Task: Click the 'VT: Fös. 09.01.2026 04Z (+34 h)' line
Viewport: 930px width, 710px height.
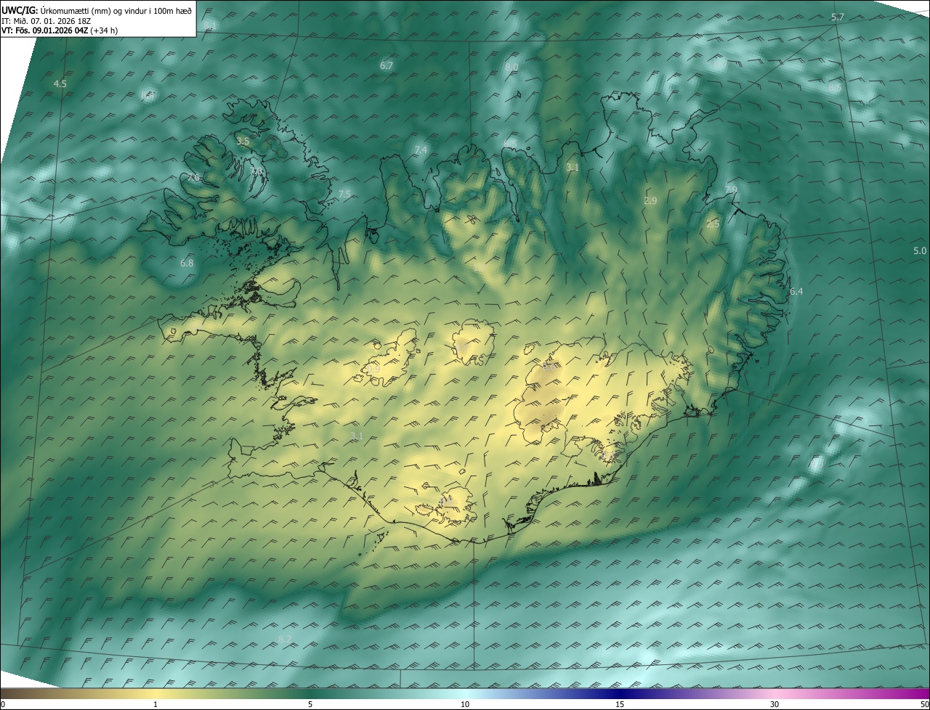Action: coord(60,30)
